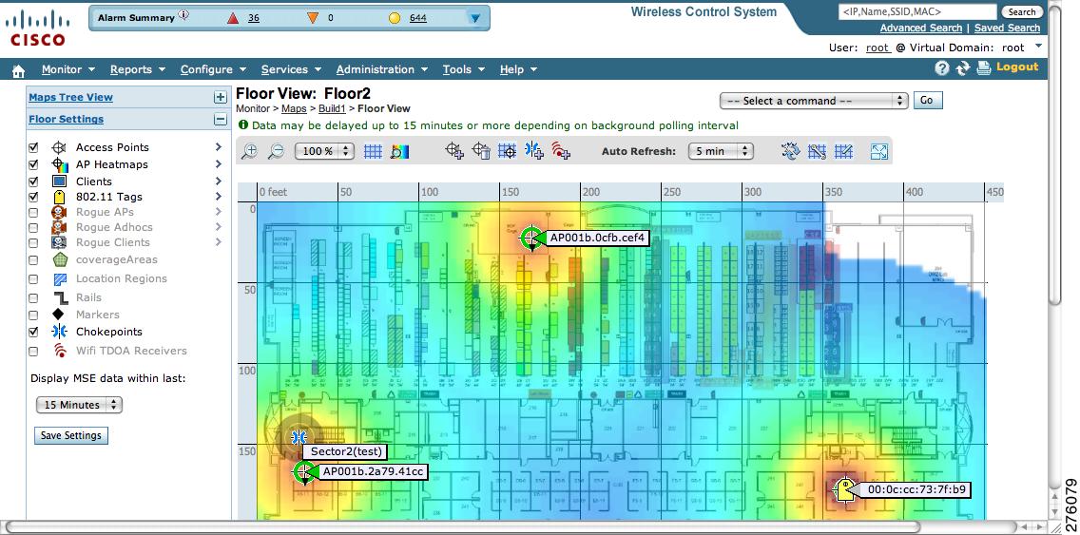
Task: Click the heatmap color legend icon
Action: point(399,151)
